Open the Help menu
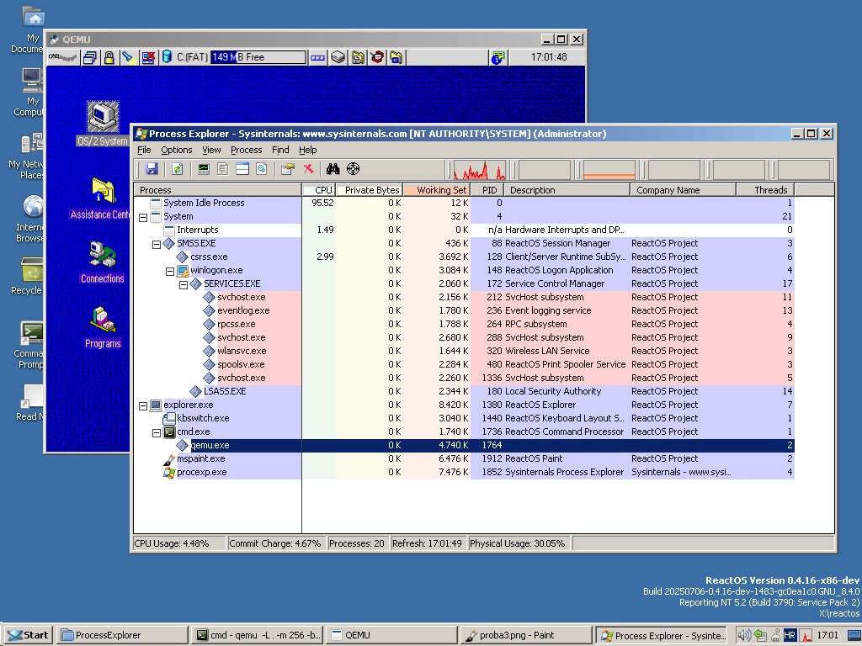 pos(308,150)
